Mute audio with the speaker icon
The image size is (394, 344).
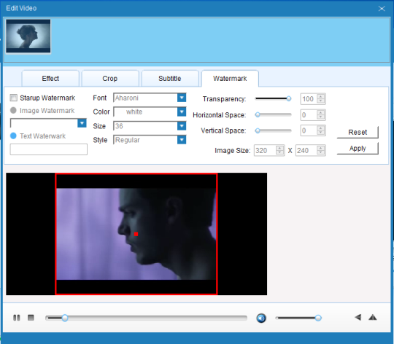click(261, 318)
